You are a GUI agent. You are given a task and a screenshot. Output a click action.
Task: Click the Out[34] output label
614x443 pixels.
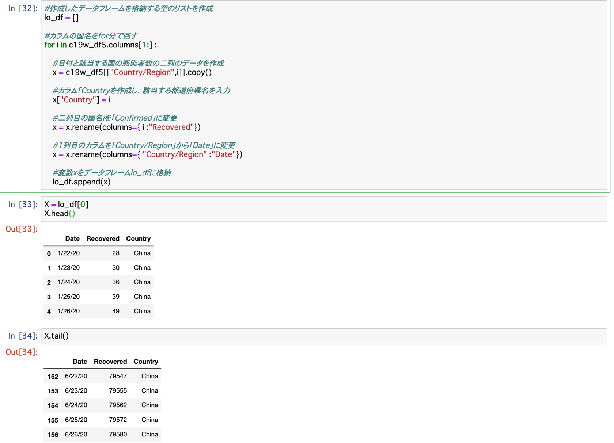tap(22, 352)
